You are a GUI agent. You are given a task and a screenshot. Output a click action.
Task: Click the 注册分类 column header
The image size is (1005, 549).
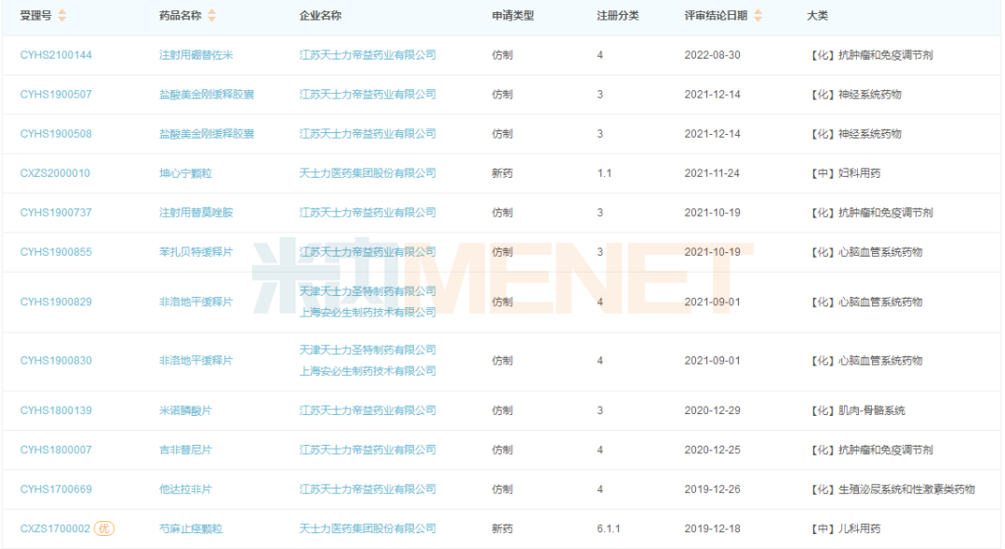tap(618, 16)
